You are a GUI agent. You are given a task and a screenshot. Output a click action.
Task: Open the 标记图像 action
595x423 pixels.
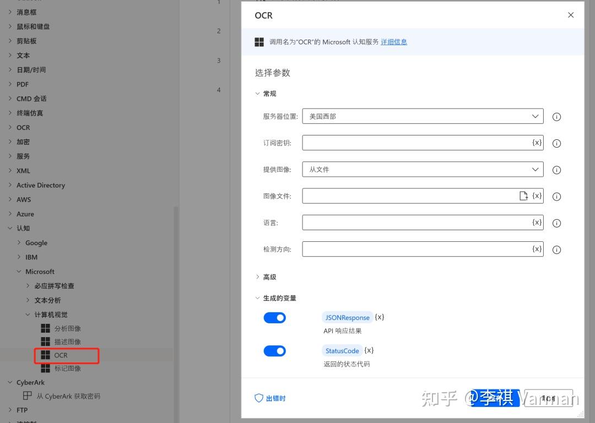click(67, 368)
